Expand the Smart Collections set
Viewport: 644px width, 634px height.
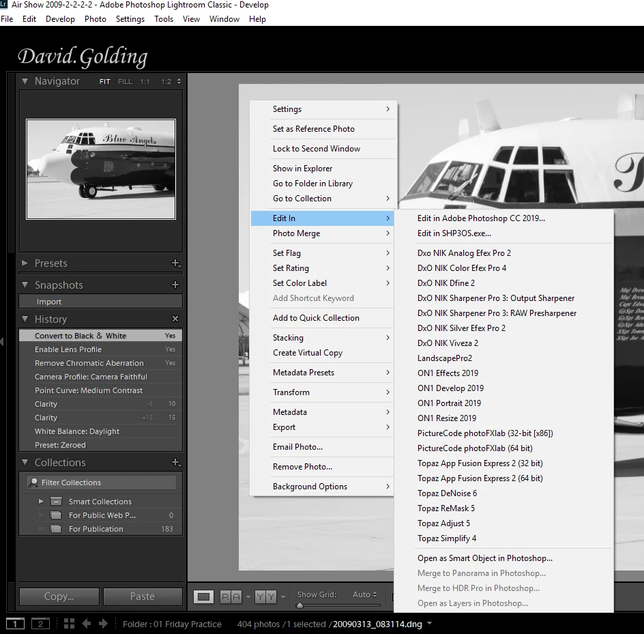coord(41,502)
